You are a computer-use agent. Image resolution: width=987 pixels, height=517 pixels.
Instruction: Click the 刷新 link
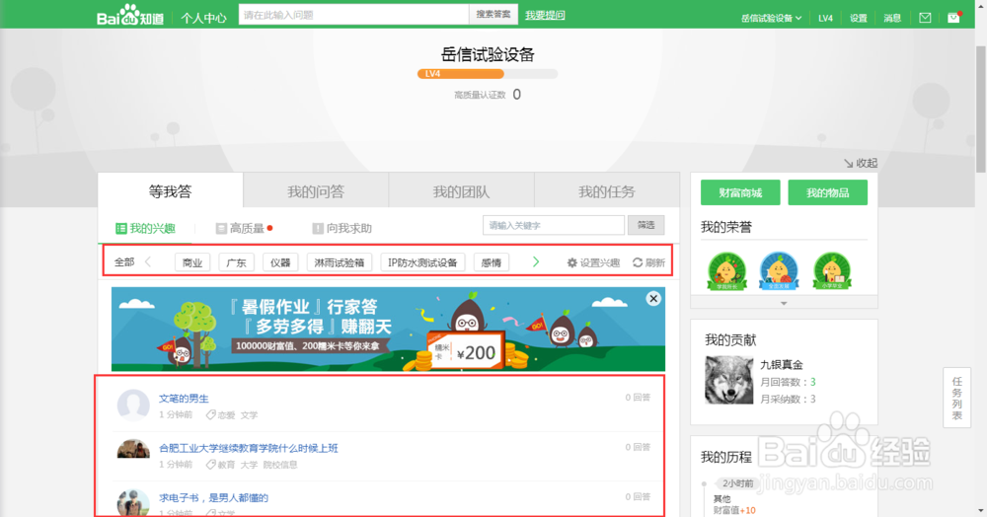649,262
